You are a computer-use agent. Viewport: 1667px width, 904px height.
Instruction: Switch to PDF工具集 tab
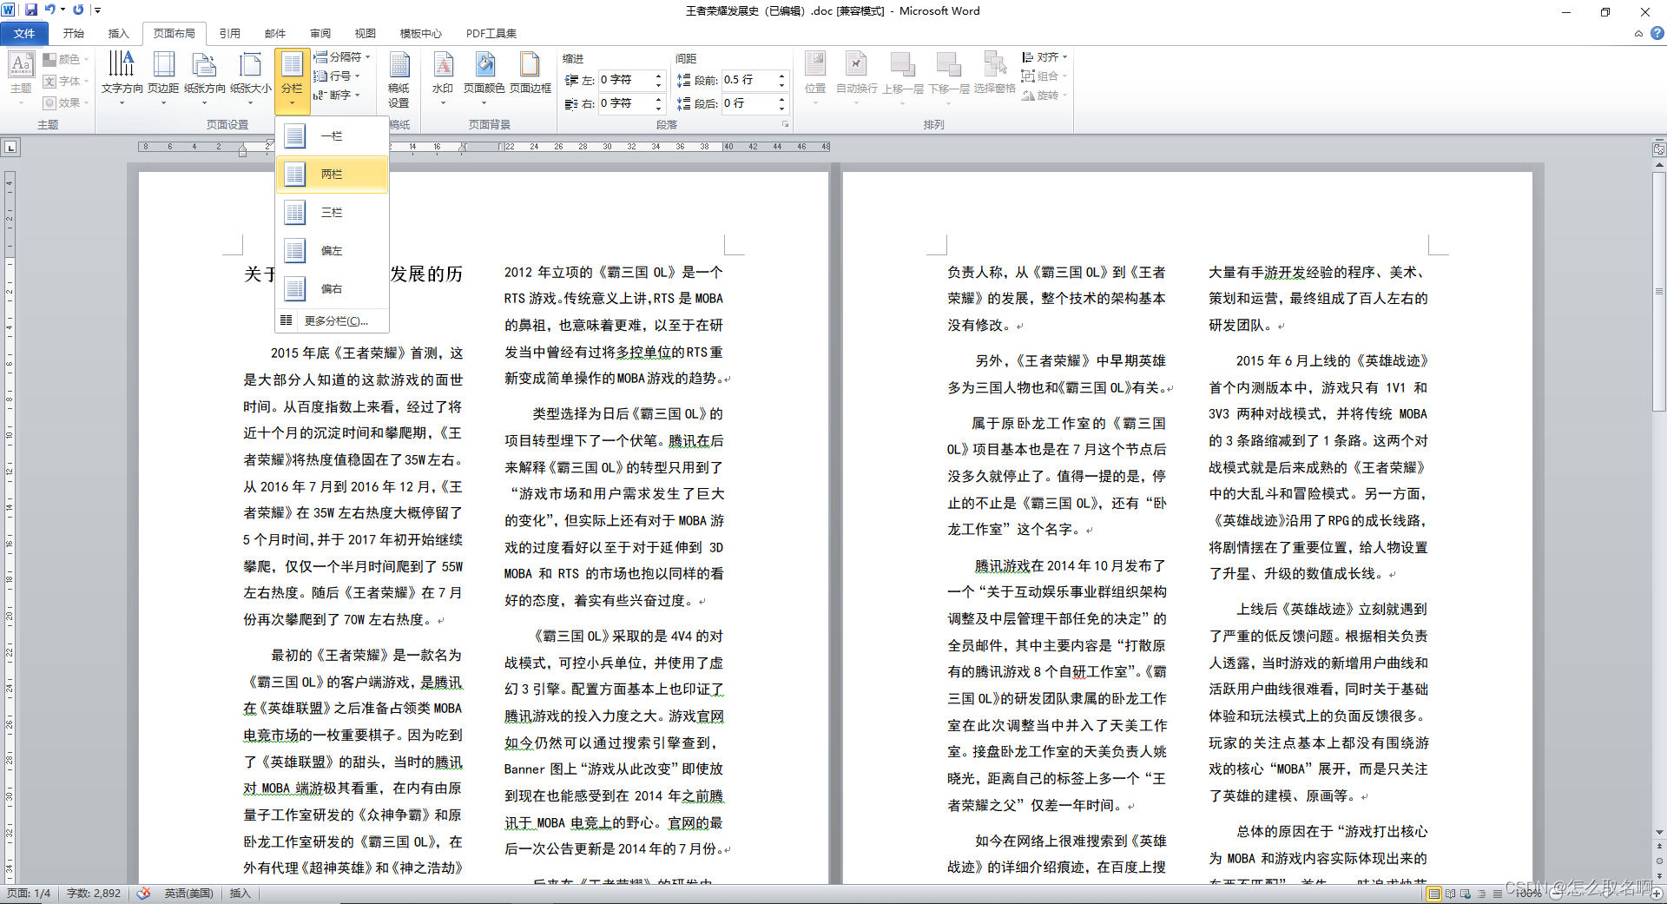point(491,33)
